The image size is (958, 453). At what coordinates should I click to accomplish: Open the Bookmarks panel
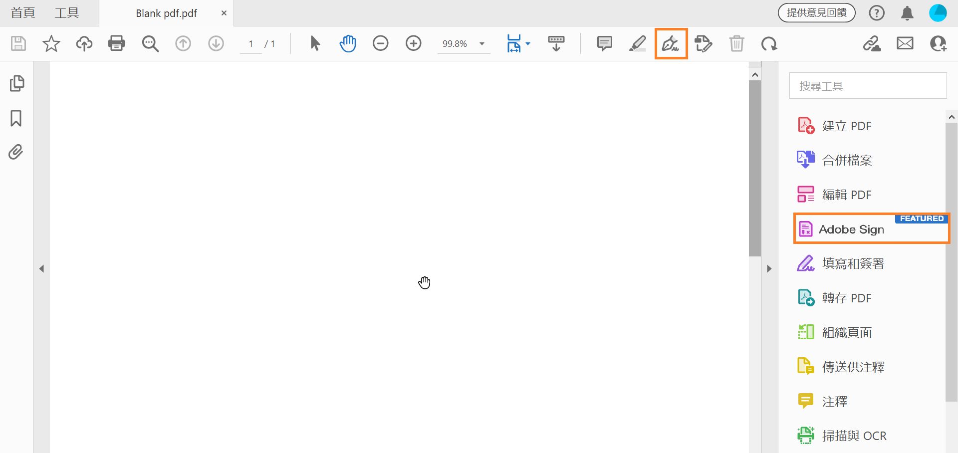[16, 118]
